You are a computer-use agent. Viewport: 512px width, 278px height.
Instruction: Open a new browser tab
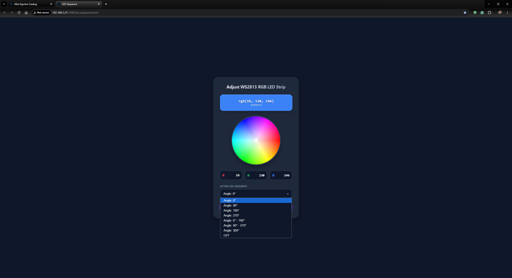(x=106, y=4)
